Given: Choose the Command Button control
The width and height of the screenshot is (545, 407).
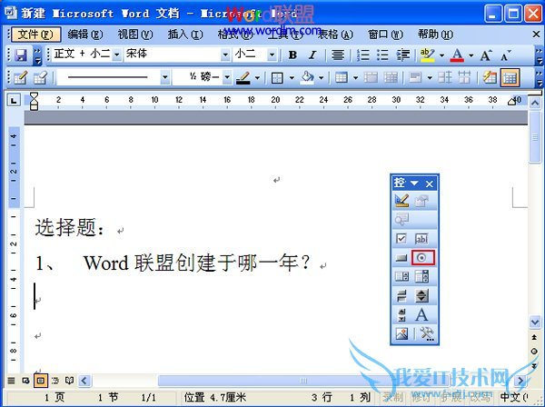Looking at the screenshot, I should tap(401, 258).
